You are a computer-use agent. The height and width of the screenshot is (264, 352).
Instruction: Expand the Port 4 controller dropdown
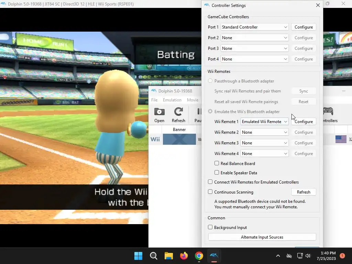tap(255, 59)
